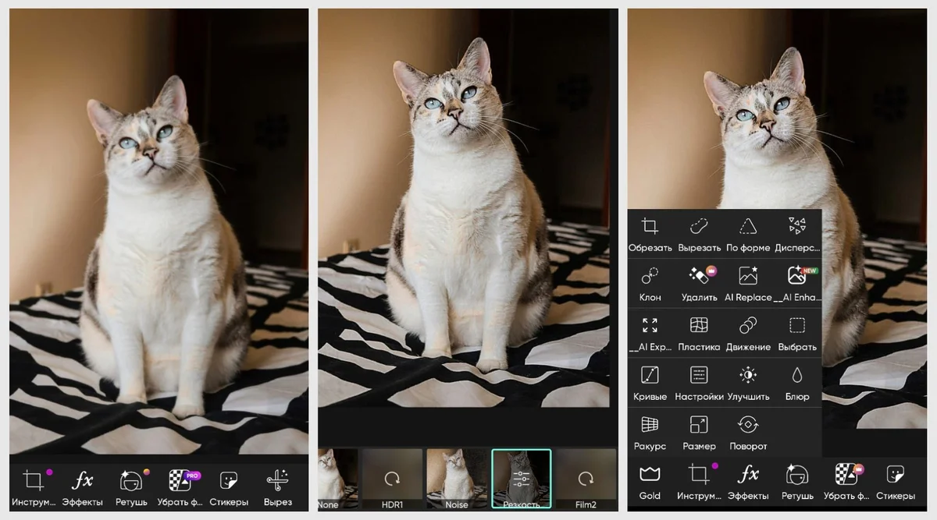937x520 pixels.
Task: Apply the Film2 filter thumbnail
Action: click(x=586, y=479)
